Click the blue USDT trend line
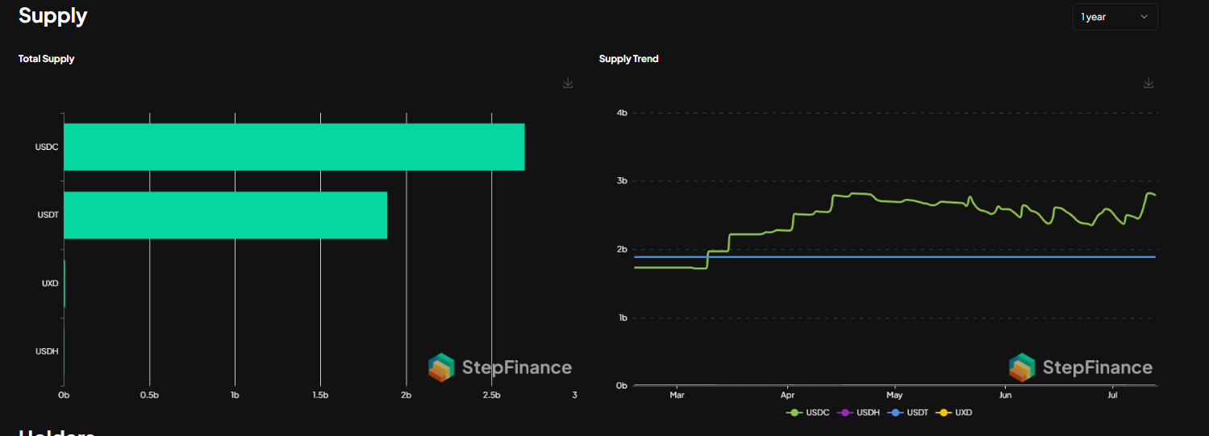 [x=887, y=257]
